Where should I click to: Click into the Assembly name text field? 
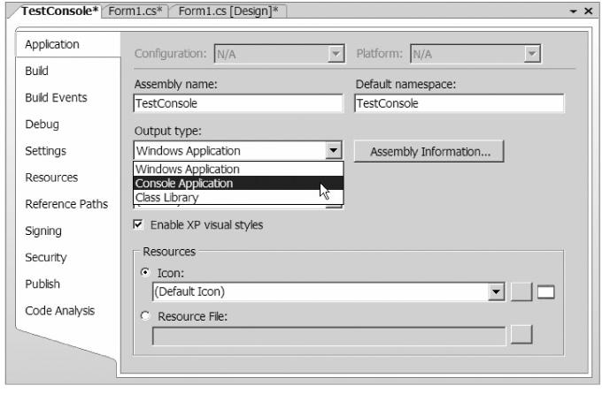coord(238,103)
